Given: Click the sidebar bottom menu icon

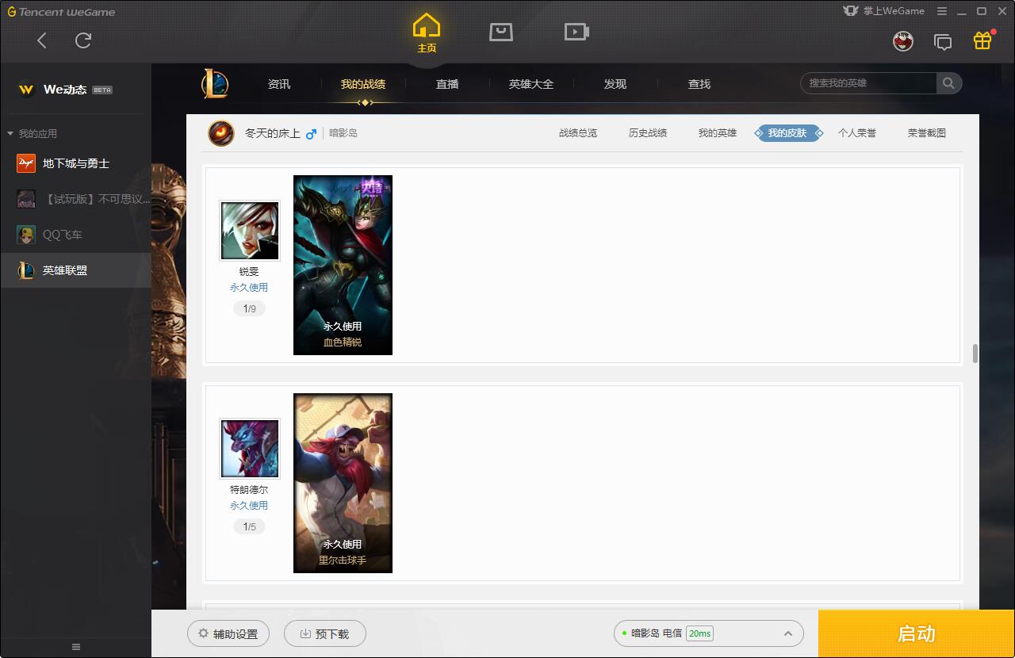Looking at the screenshot, I should coord(76,647).
